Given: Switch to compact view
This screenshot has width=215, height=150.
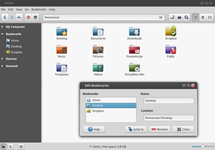Looking at the screenshot, I should (x=210, y=17).
